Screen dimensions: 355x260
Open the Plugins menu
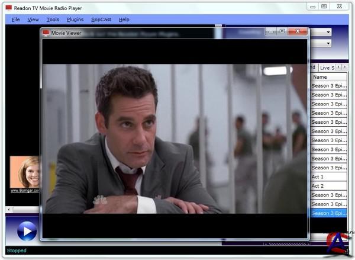(x=75, y=20)
